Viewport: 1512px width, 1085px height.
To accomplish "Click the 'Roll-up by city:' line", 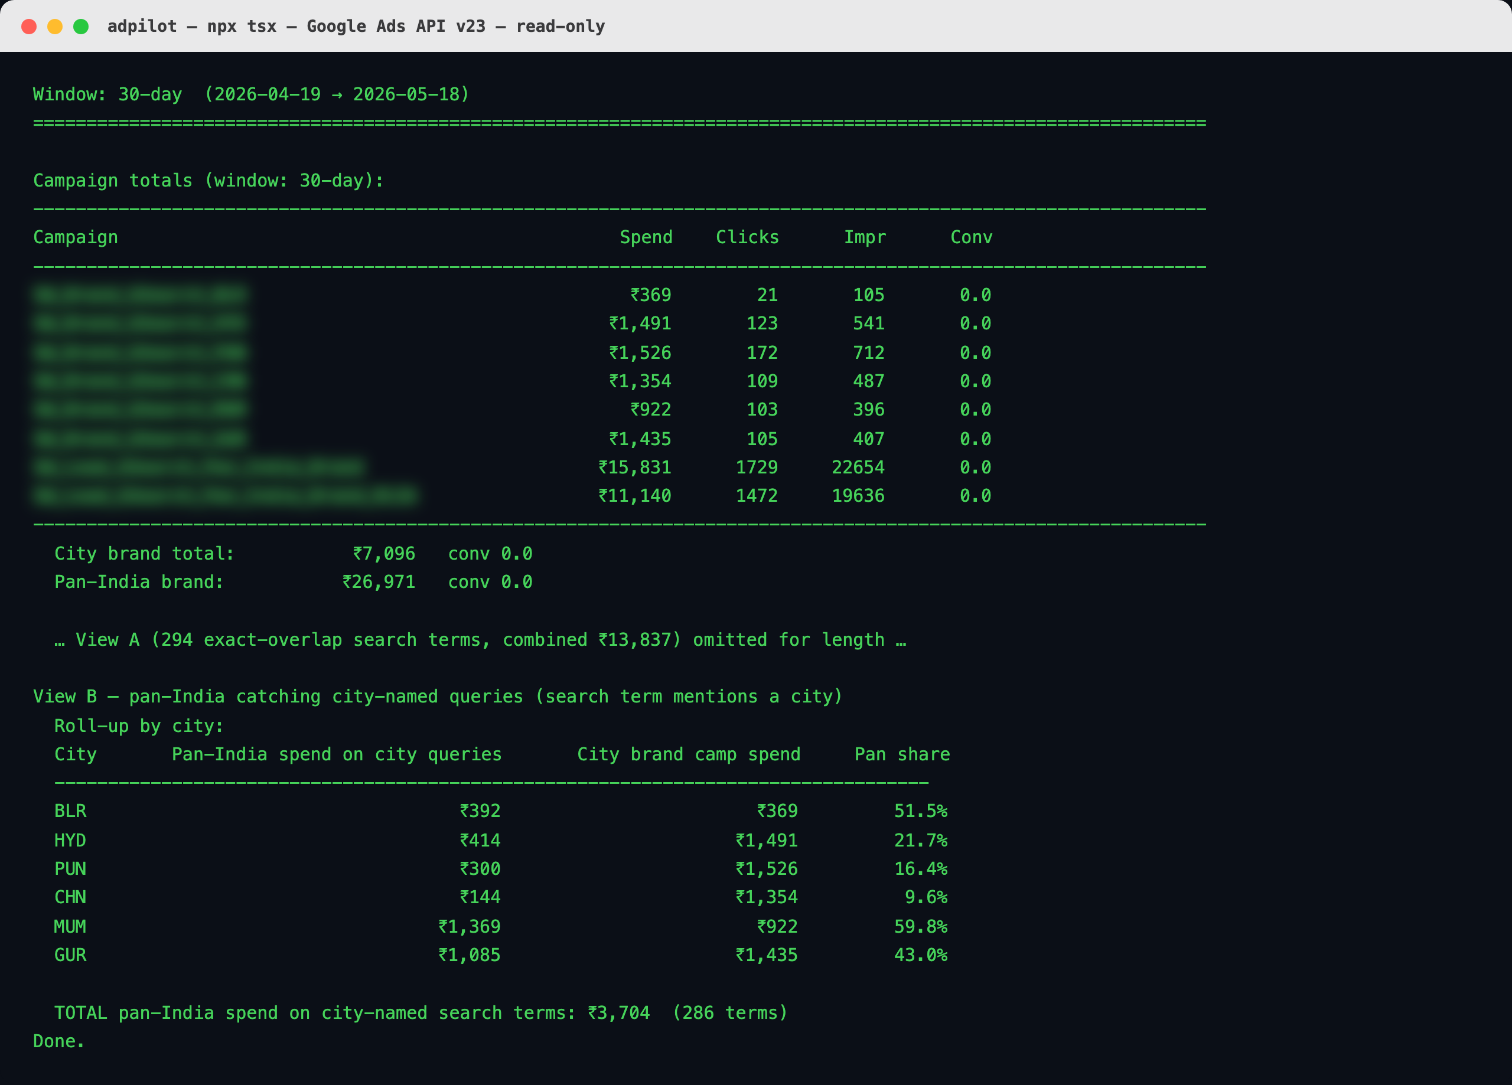I will pos(139,725).
